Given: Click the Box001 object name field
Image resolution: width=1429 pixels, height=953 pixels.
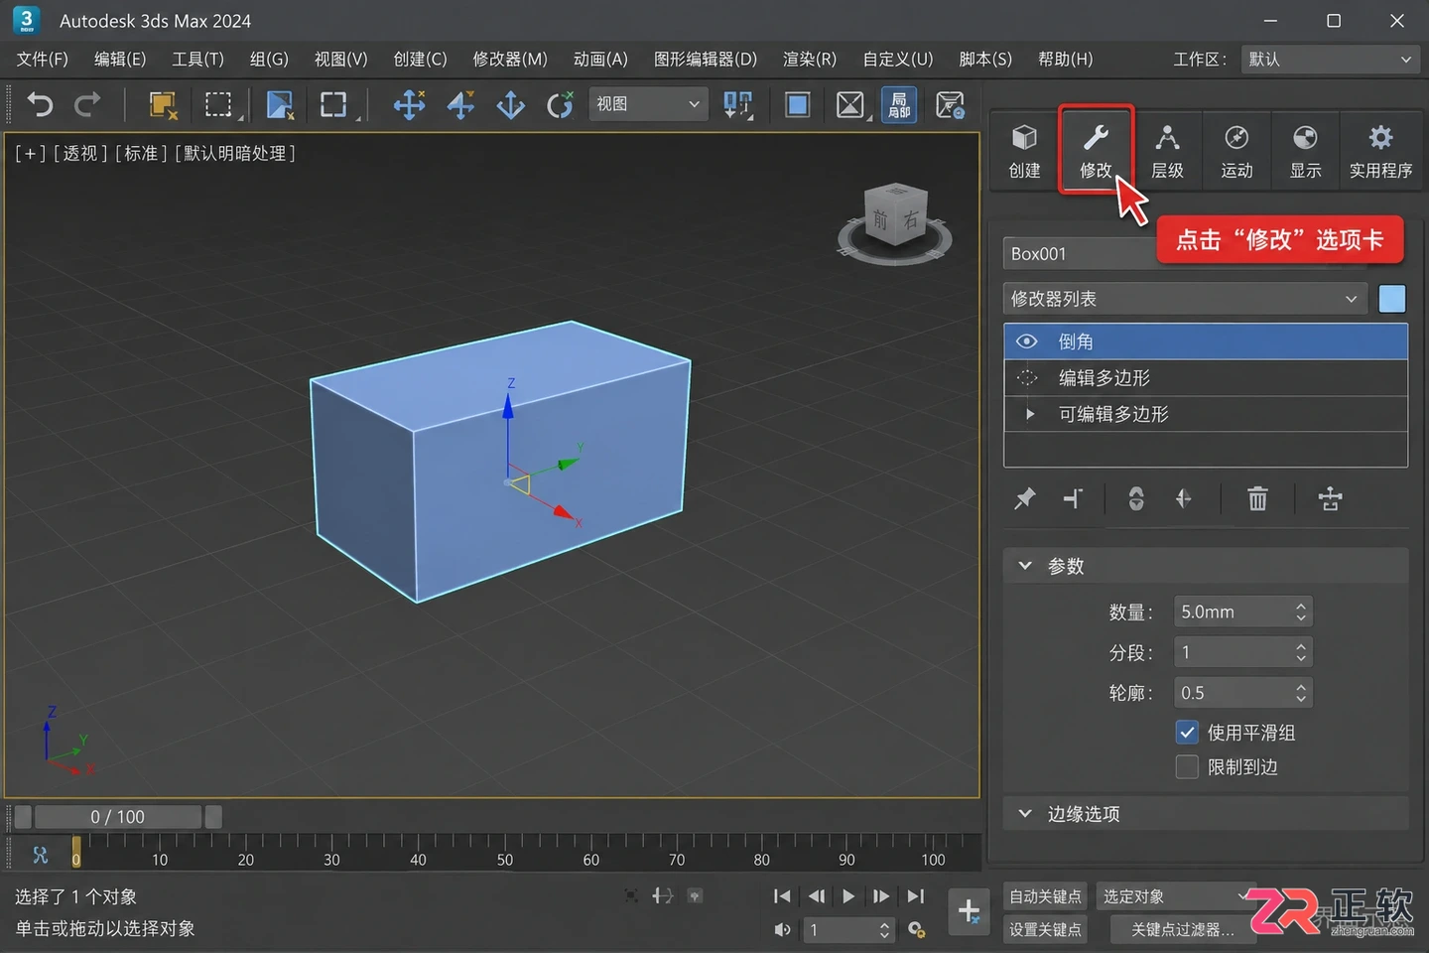Looking at the screenshot, I should [x=1082, y=253].
